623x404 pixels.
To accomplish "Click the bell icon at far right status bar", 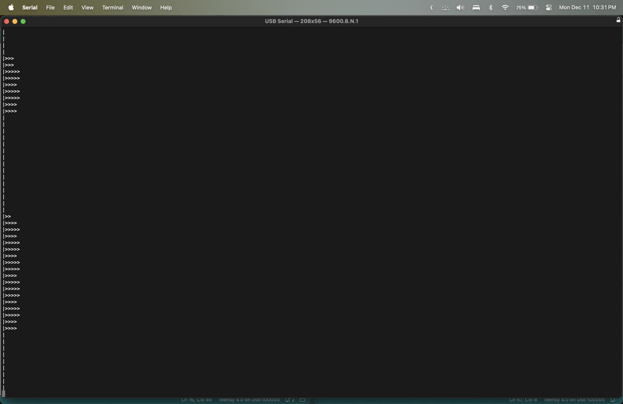I will pyautogui.click(x=613, y=400).
